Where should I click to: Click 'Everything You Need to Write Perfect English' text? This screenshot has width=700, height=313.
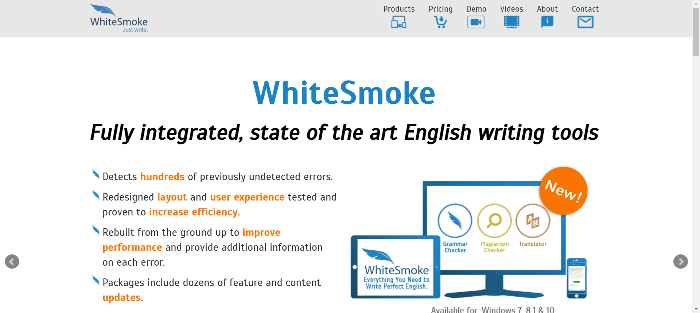click(396, 283)
